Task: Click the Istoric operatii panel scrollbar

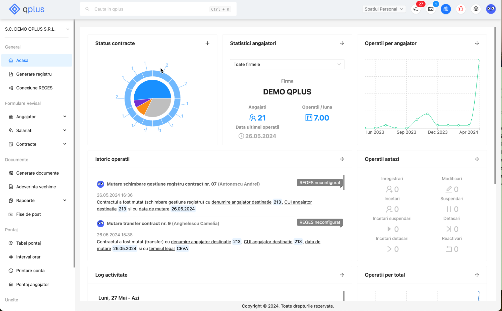Action: tap(344, 183)
